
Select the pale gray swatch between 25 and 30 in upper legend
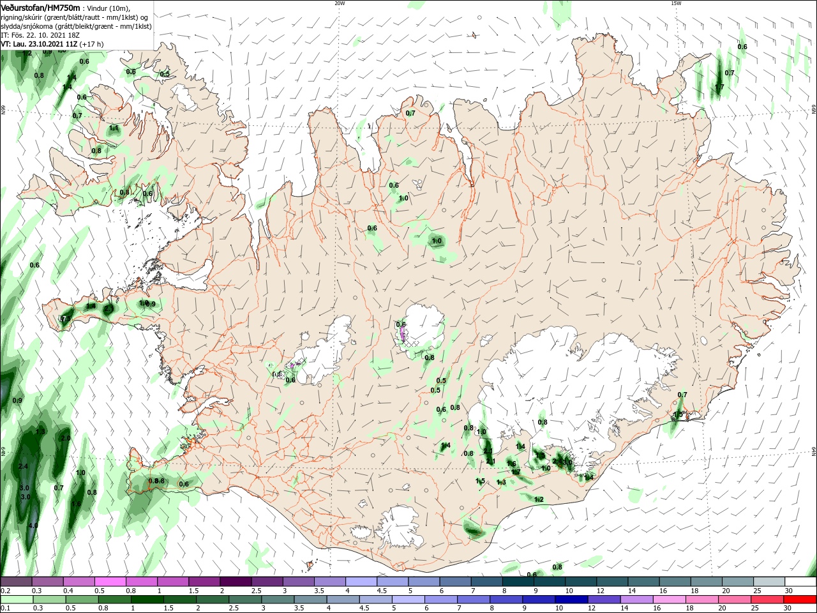pos(769,581)
